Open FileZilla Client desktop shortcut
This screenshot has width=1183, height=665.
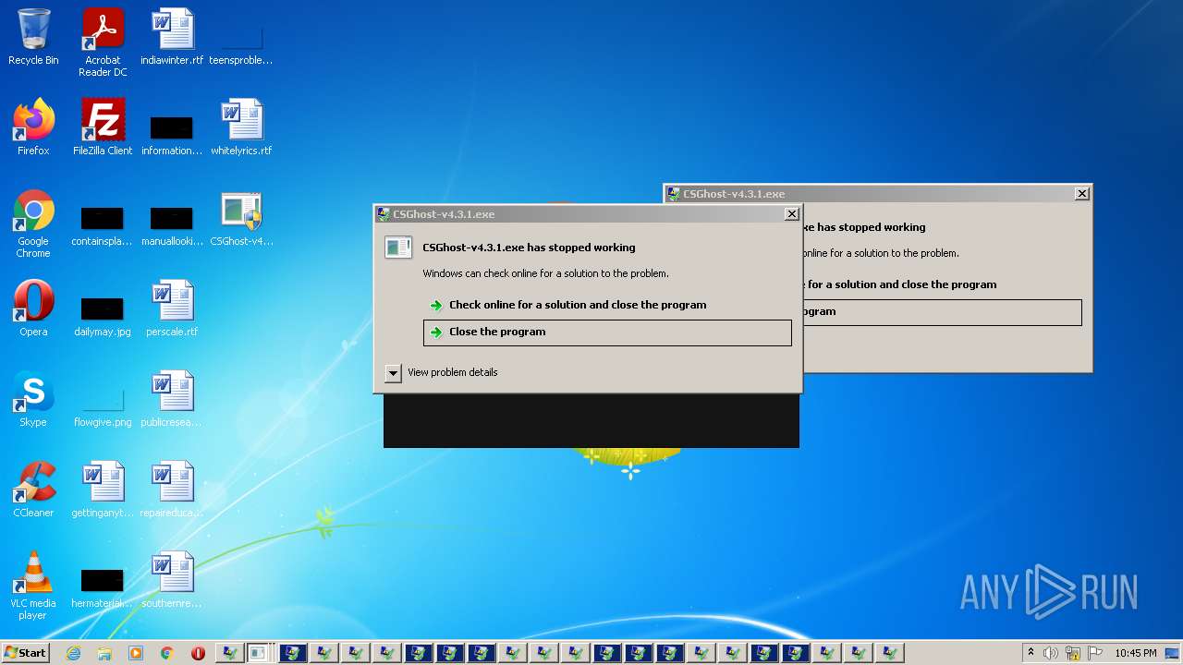(x=103, y=127)
